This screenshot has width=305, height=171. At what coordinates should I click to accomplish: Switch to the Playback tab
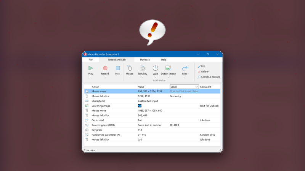(x=145, y=60)
